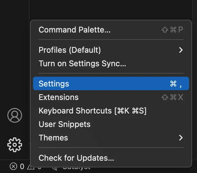Viewport: 197px width, 173px height.
Task: Open Keyboard Shortcuts entry
Action: point(111,111)
